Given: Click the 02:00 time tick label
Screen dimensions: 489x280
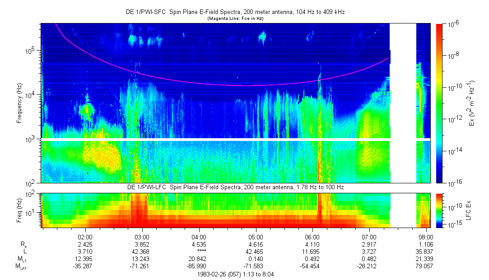Looking at the screenshot, I should [85, 237].
